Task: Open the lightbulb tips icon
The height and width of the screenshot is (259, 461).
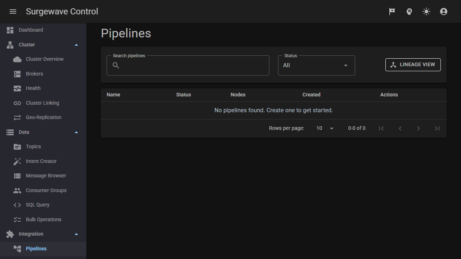Action: [x=409, y=12]
